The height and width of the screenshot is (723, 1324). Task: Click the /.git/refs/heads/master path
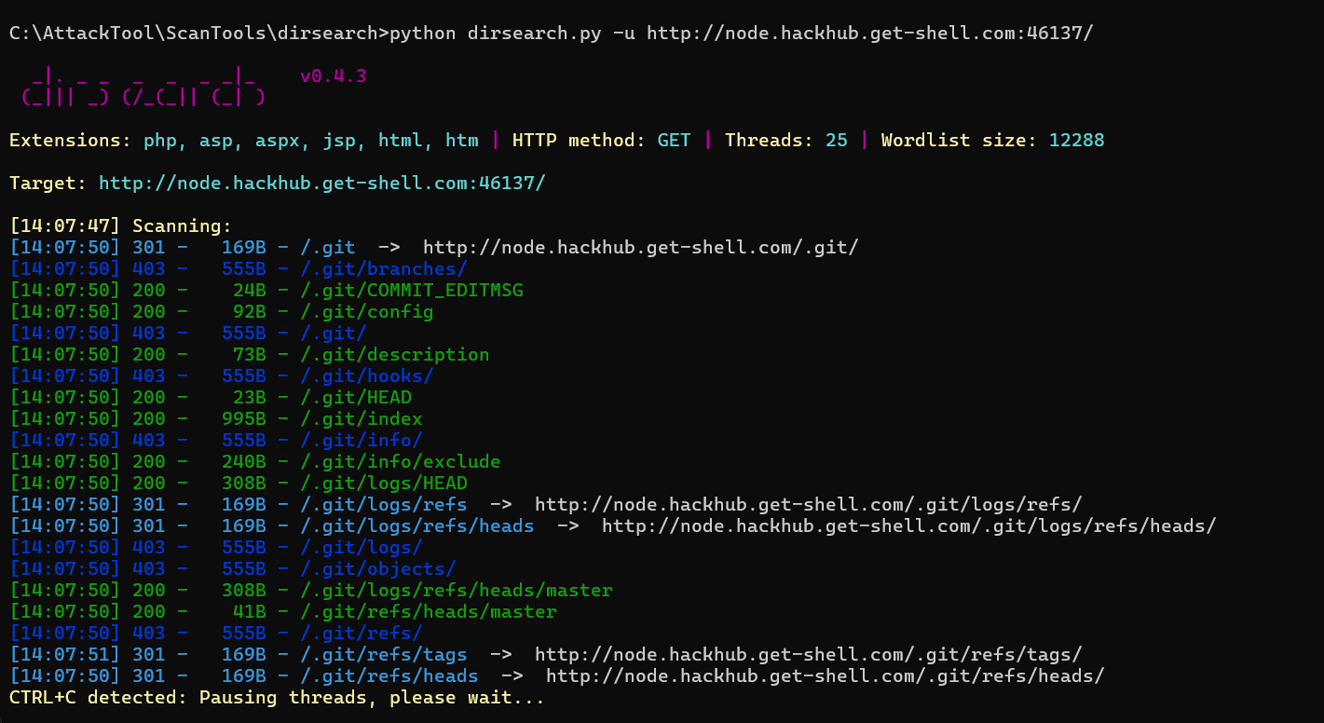(428, 611)
